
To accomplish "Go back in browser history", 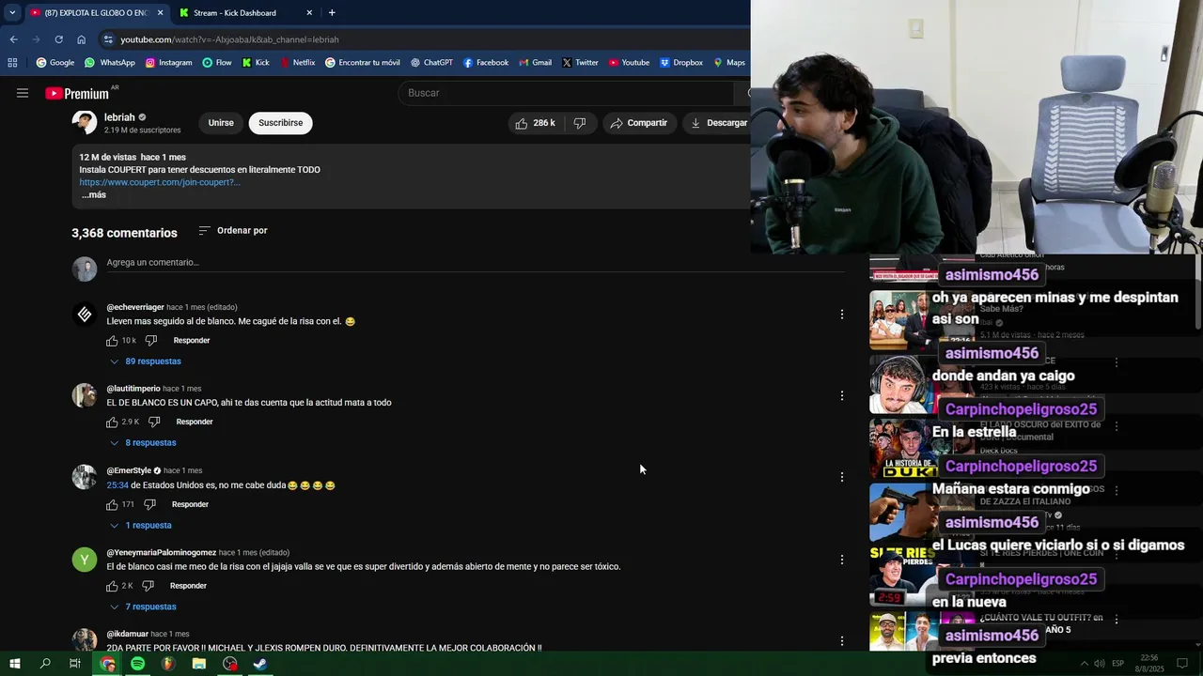I will (x=13, y=39).
